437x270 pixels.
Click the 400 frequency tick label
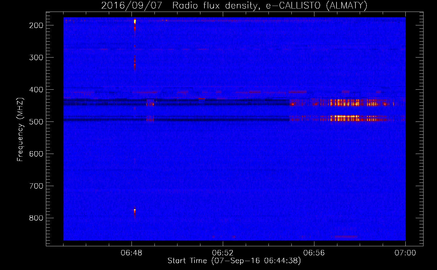click(36, 90)
